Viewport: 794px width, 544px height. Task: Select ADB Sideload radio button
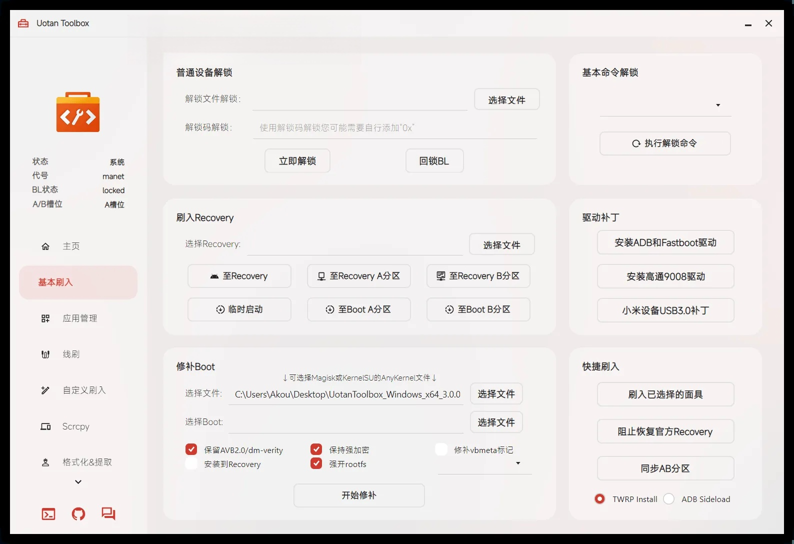(x=669, y=499)
